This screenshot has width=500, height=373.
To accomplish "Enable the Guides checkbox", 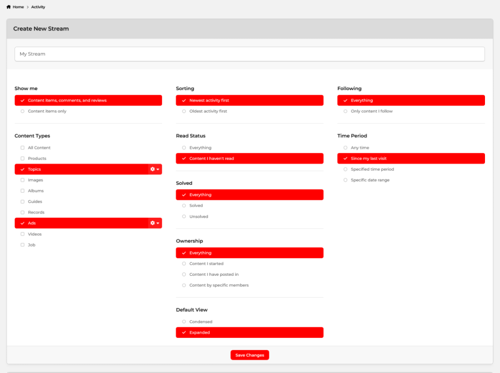I will pyautogui.click(x=22, y=201).
